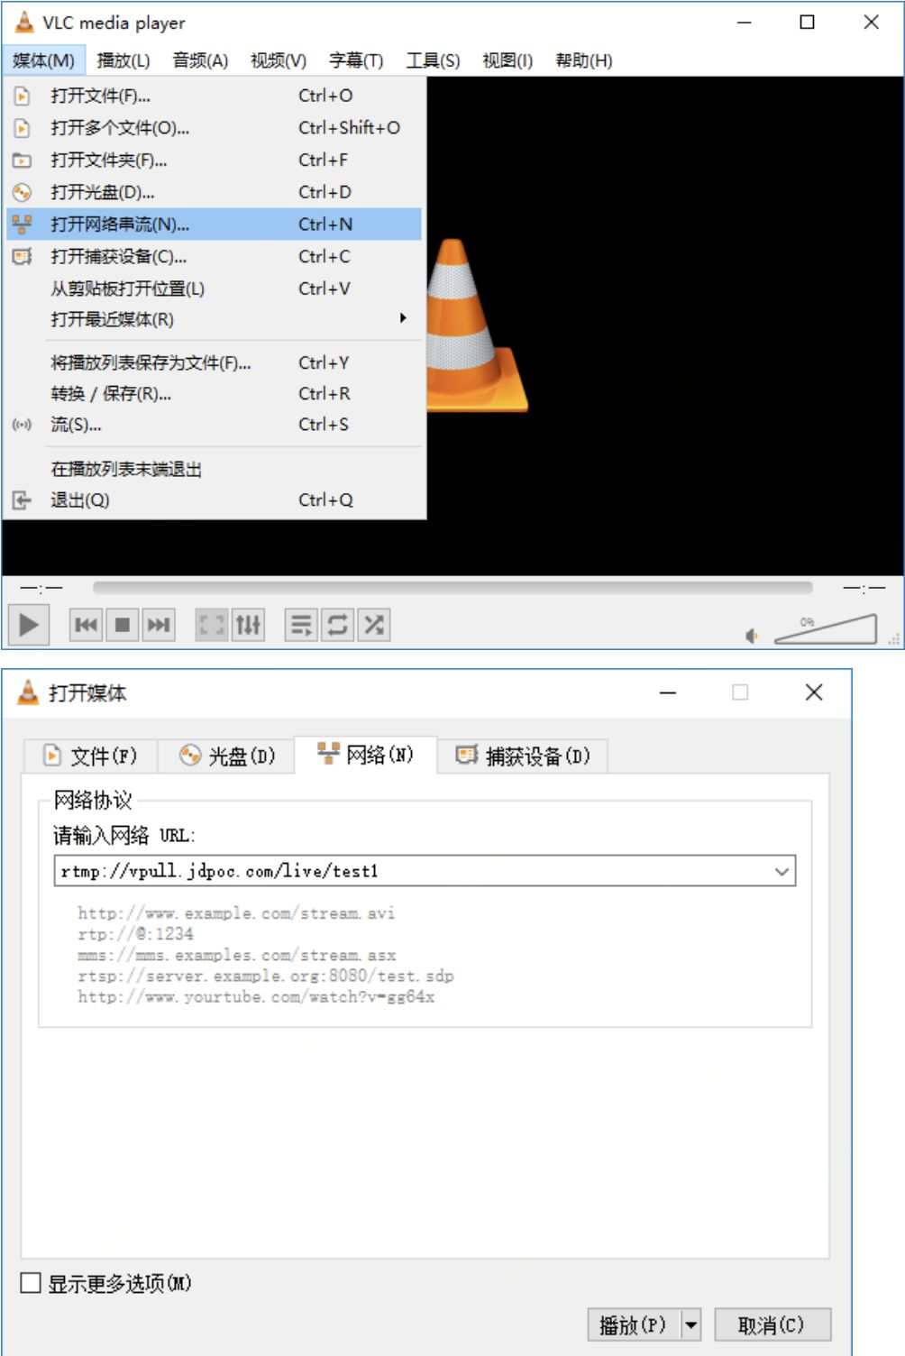Toggle loop mode icon
905x1356 pixels.
click(x=338, y=625)
